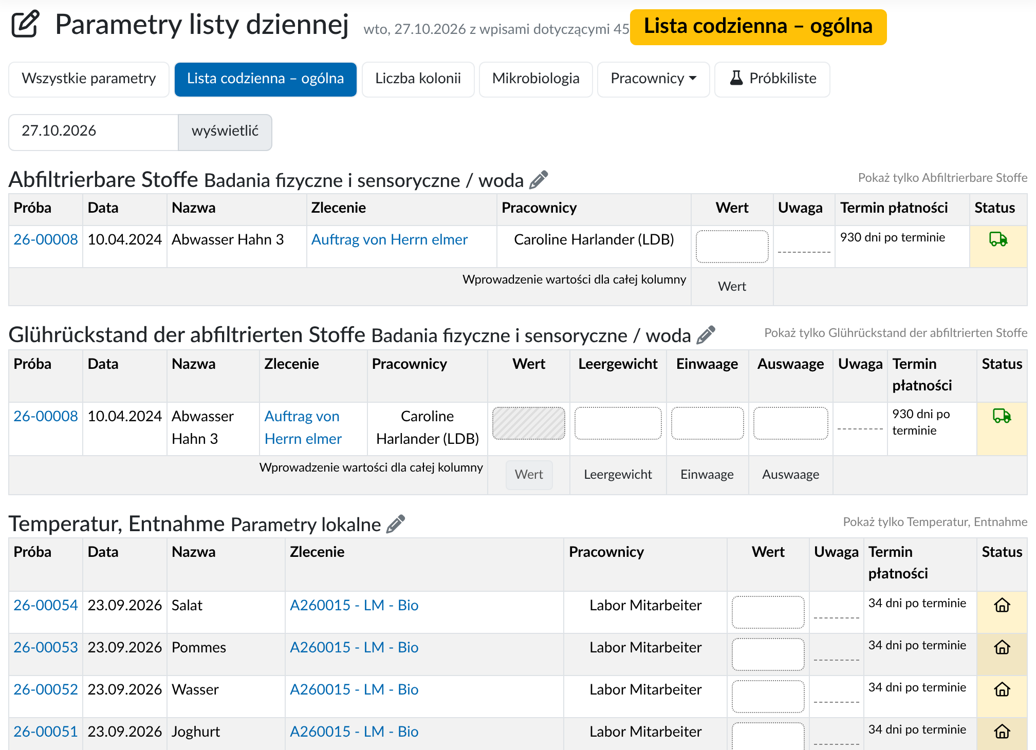1036x750 pixels.
Task: Click column-wide Einwaage field in Glührückstand table
Action: [708, 475]
